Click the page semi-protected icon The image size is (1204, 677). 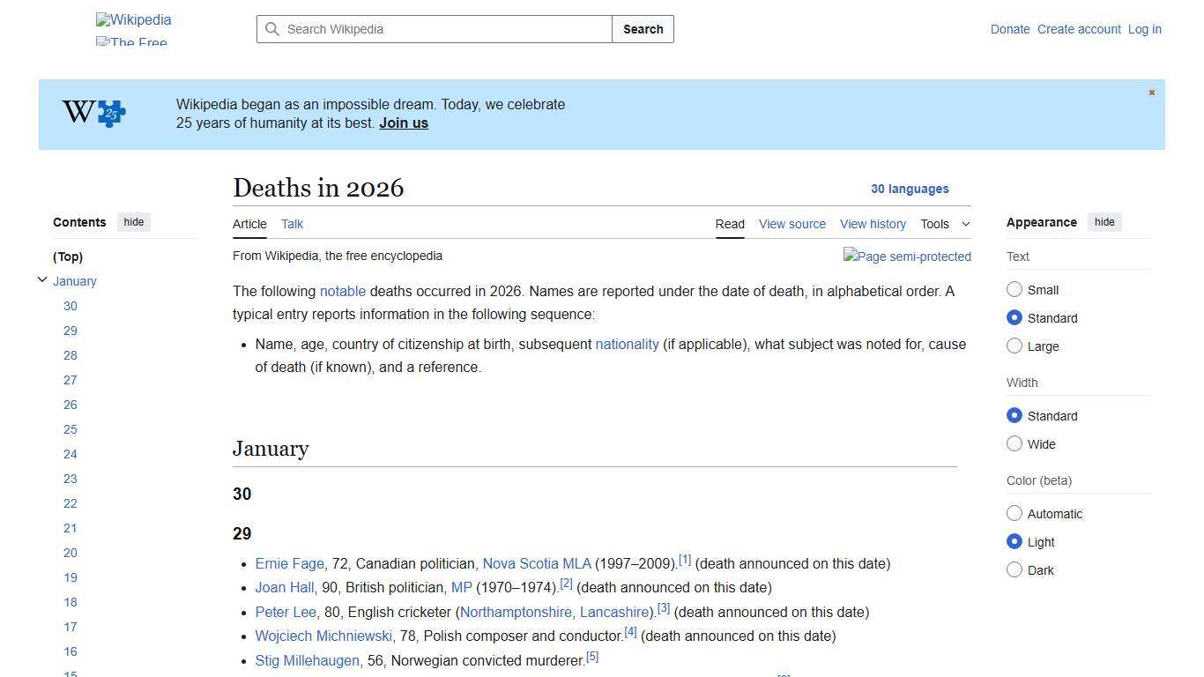pos(907,257)
